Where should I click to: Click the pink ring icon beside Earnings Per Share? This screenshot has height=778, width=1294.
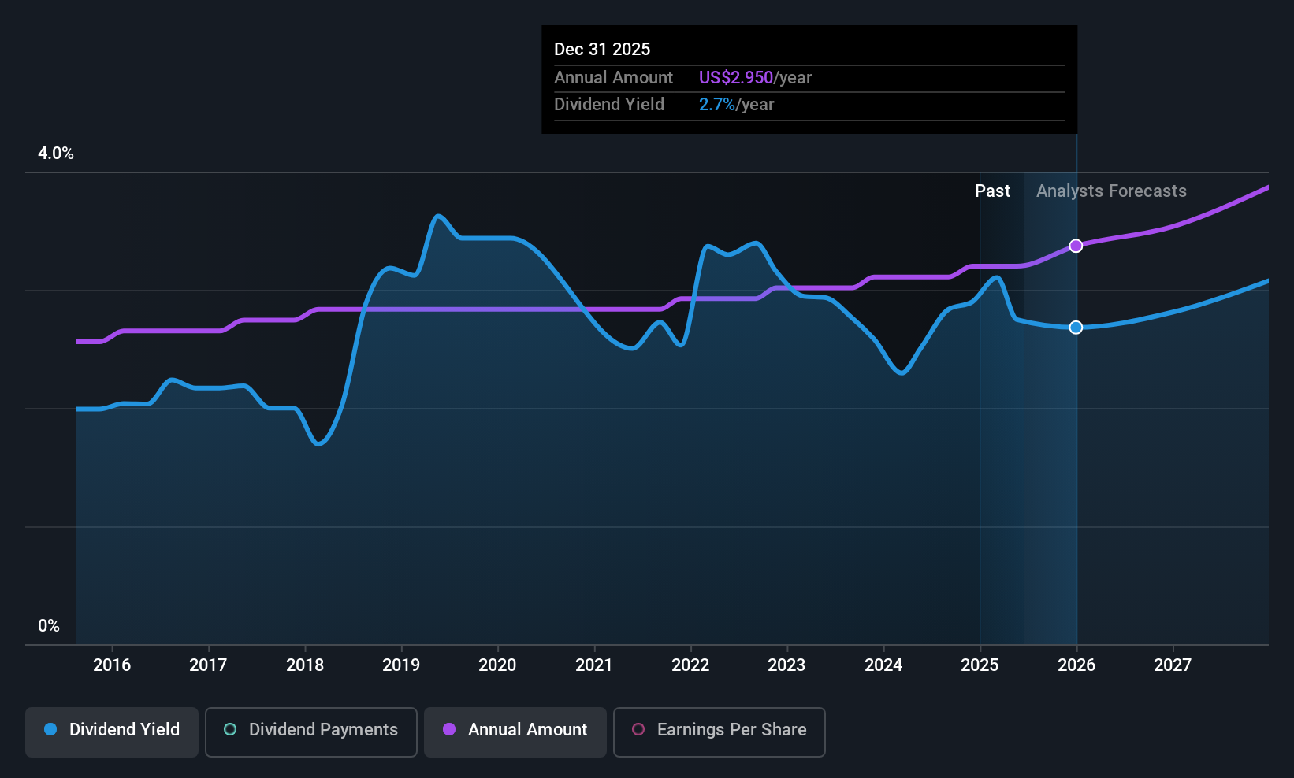tap(638, 729)
